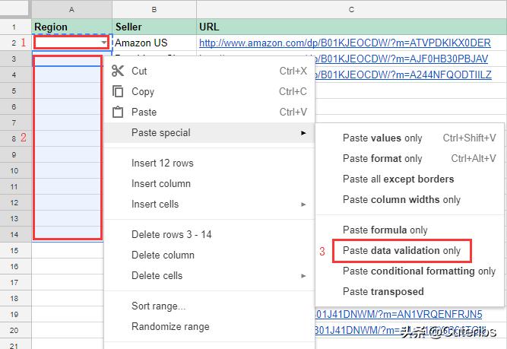Select Paste transposed option
The width and height of the screenshot is (507, 349).
pos(410,292)
